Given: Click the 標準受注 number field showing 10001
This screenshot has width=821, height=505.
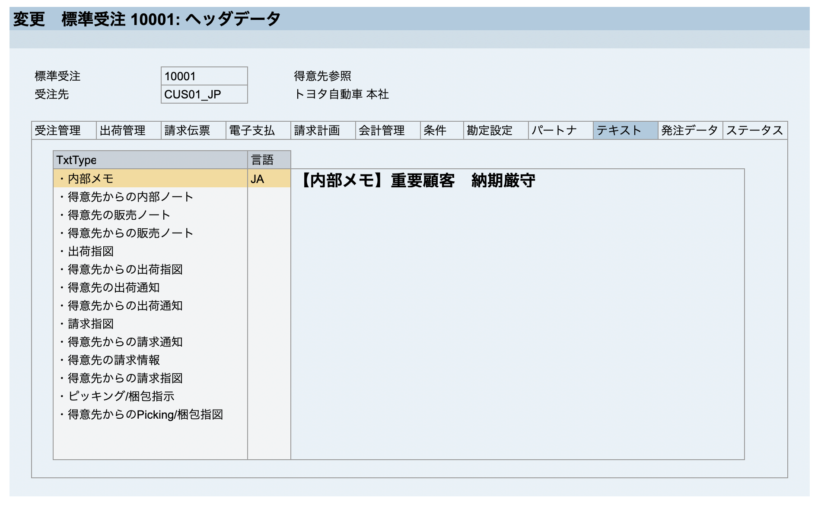Looking at the screenshot, I should click(x=203, y=76).
